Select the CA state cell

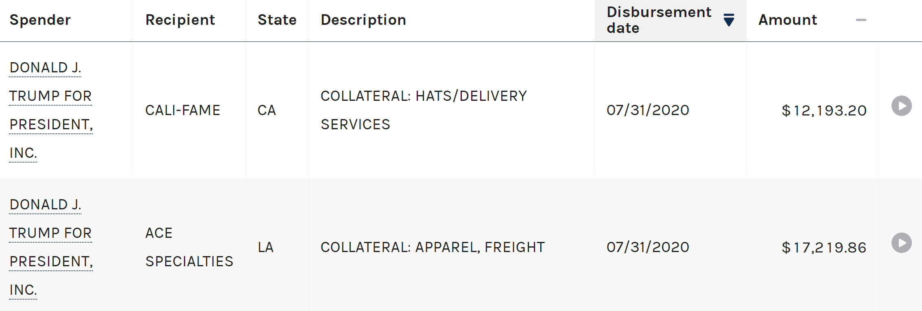tap(267, 110)
